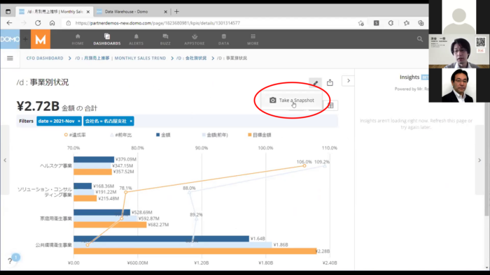Open browser favorites list icon
The height and width of the screenshot is (275, 490).
(406, 23)
